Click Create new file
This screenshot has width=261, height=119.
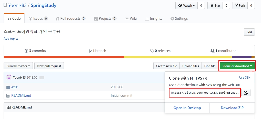pyautogui.click(x=166, y=66)
